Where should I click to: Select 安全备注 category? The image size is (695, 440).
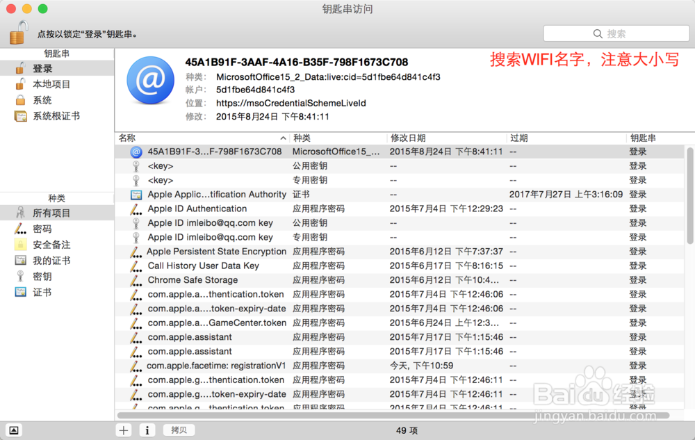(57, 245)
